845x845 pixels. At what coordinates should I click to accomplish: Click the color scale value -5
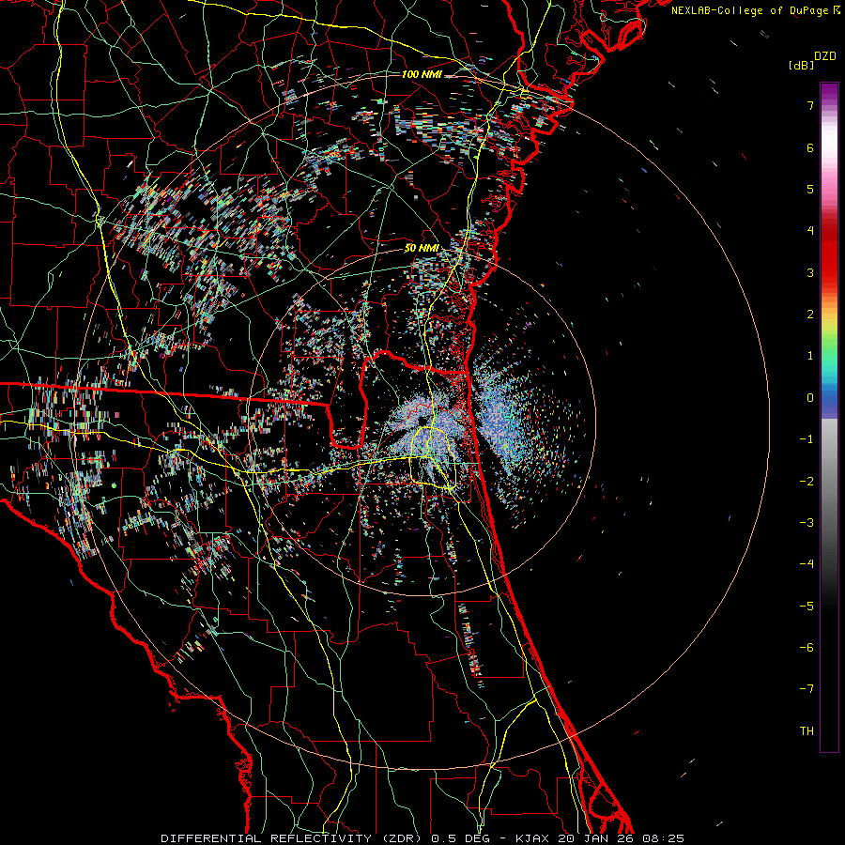point(807,607)
